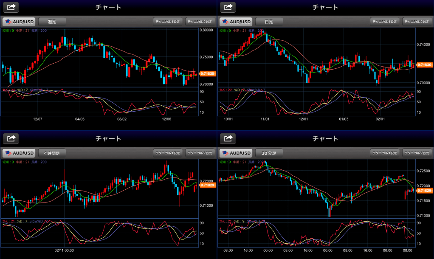Open テクニカル1設定 on the 4時間足 chart
Viewport: 434px width, 259px height.
(168, 153)
